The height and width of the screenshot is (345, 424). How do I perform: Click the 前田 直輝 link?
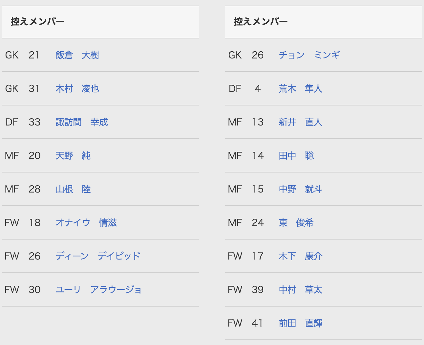300,323
